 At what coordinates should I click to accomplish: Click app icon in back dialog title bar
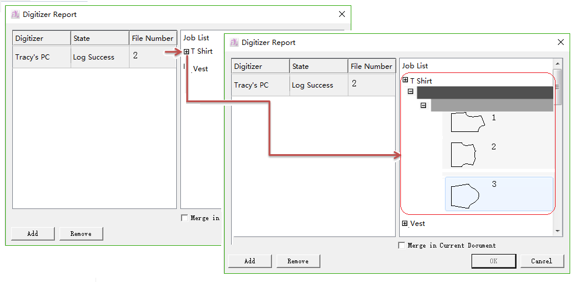16,15
